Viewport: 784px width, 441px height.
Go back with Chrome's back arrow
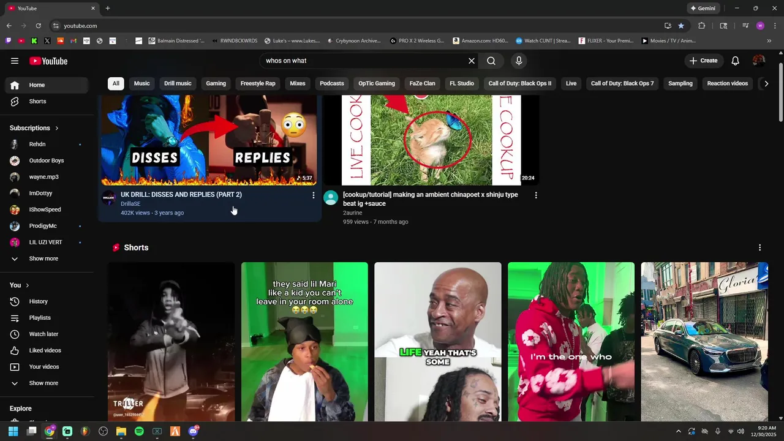[x=9, y=26]
